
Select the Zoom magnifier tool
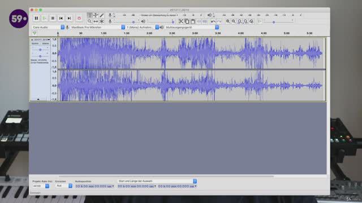pyautogui.click(x=89, y=21)
